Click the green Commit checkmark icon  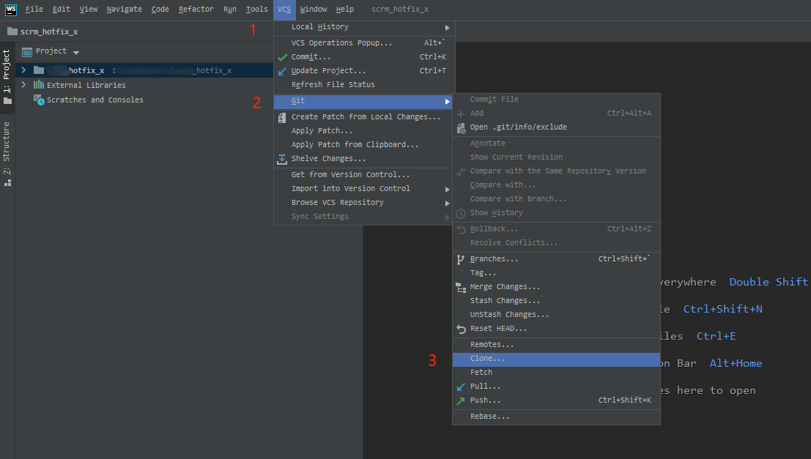[x=282, y=57]
